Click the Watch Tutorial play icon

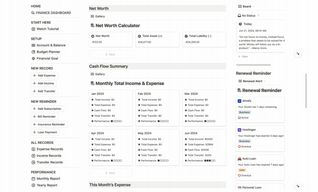tap(33, 29)
